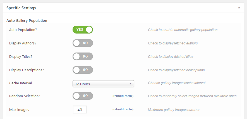Click the 'Display Titles?' label
Image resolution: width=247 pixels, height=119 pixels.
21,56
